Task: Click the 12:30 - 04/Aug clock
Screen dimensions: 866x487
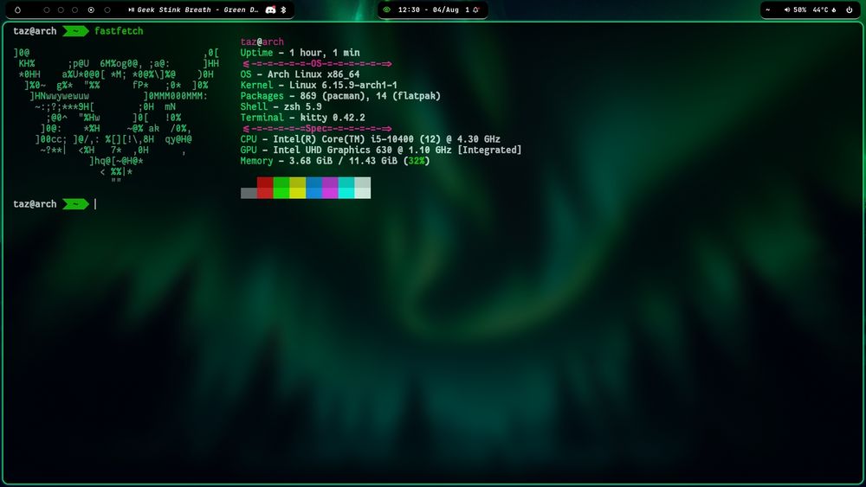Action: [x=429, y=10]
